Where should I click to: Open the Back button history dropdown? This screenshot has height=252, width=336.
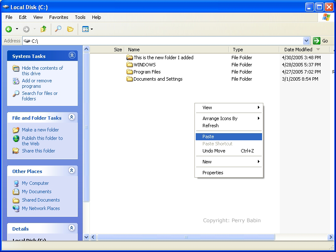[17, 29]
